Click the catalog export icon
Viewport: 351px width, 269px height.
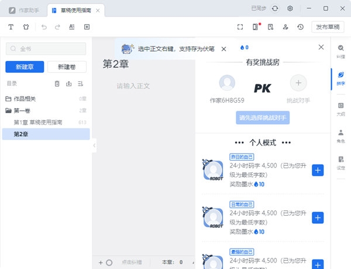68,84
